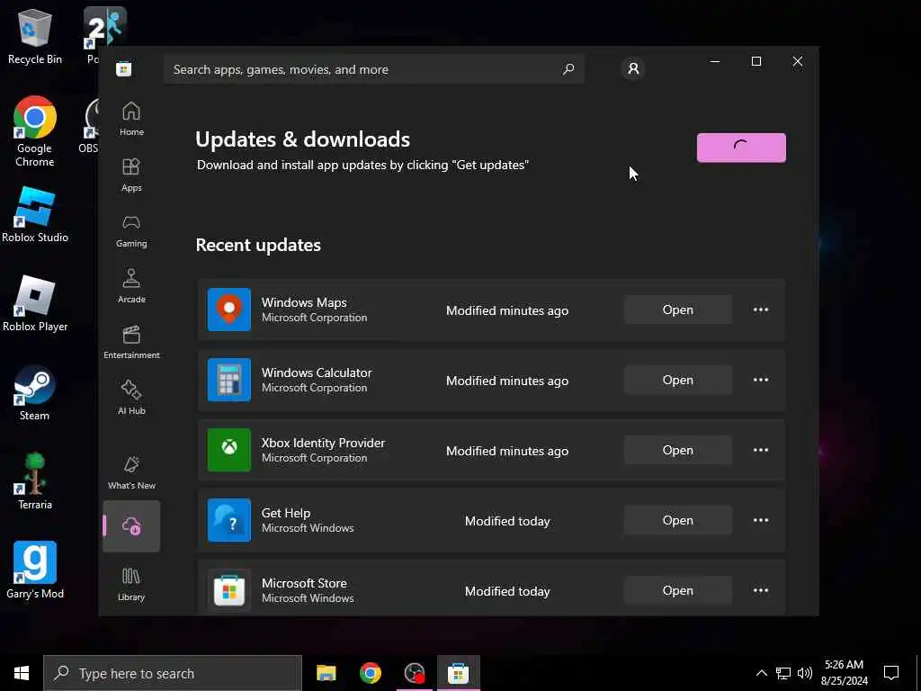
Task: Click the Store search box
Action: pos(373,69)
